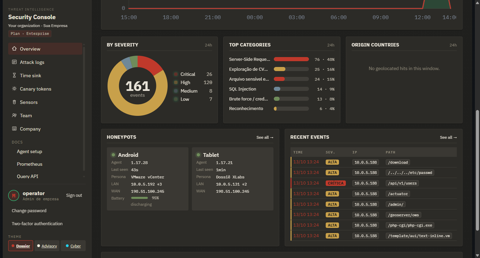Click the Tablet honeypot status dot
The height and width of the screenshot is (258, 480).
pyautogui.click(x=198, y=155)
